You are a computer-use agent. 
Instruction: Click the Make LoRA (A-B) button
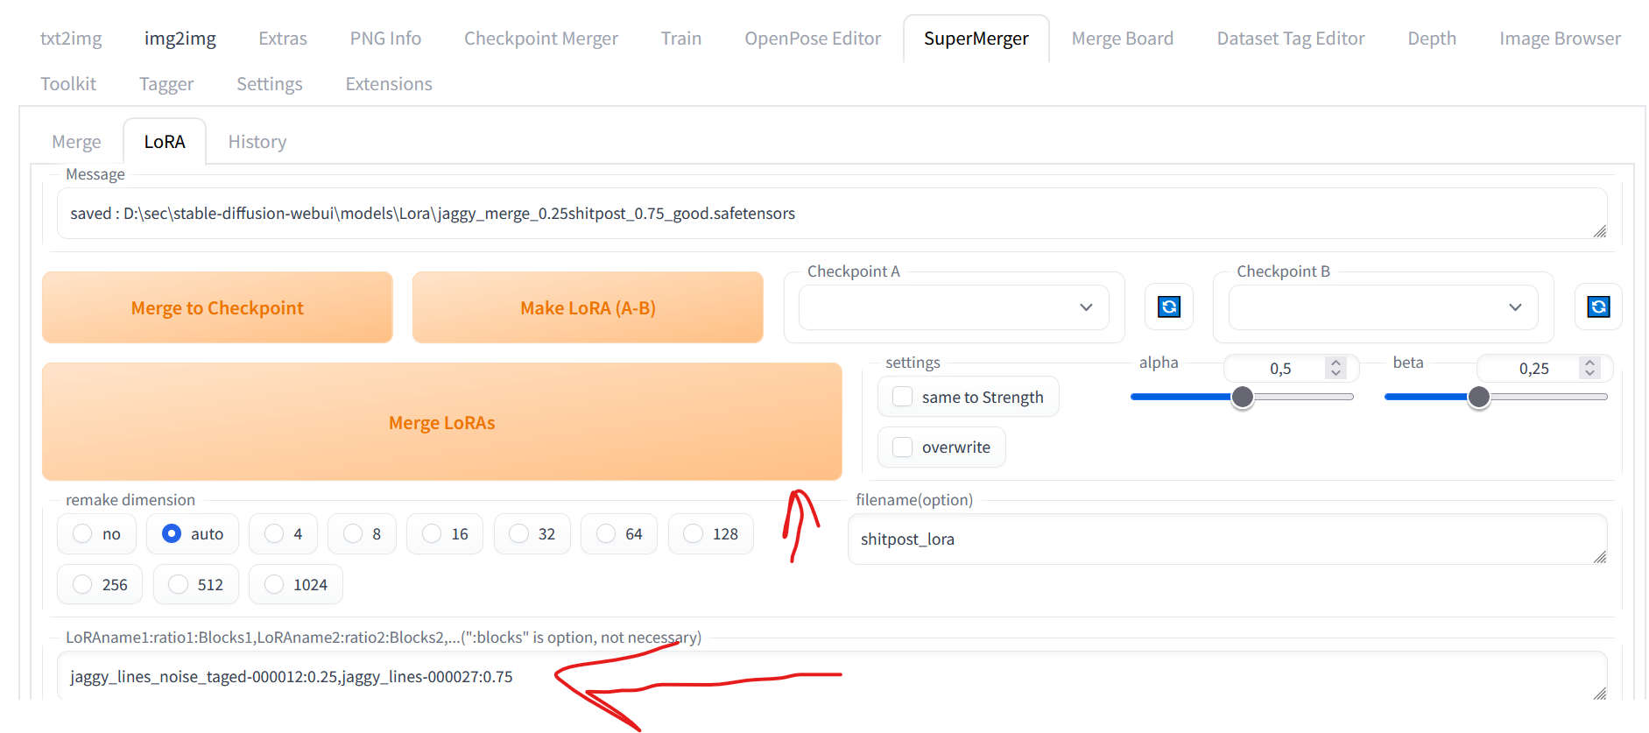click(x=588, y=307)
